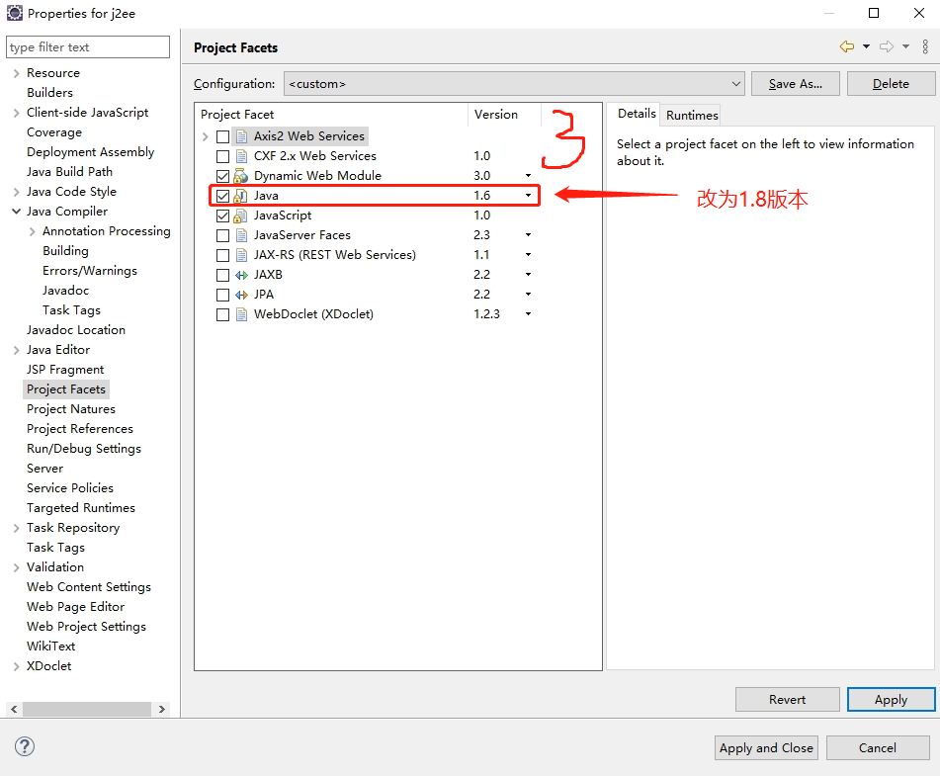Select Errors/Warnings under Java Compiler
The height and width of the screenshot is (776, 940).
(90, 271)
